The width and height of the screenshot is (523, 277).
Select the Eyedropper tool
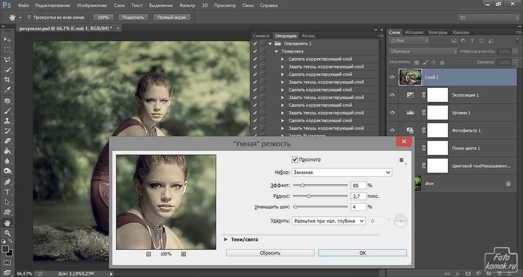[7, 90]
